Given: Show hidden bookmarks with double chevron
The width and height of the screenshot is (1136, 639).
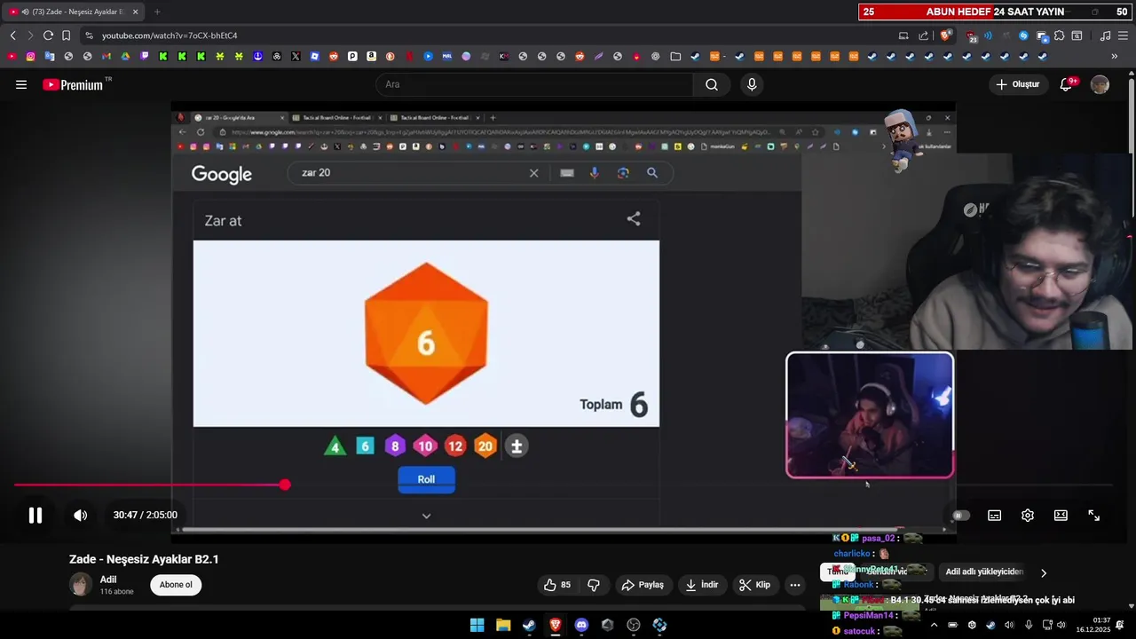Looking at the screenshot, I should click(x=1115, y=56).
